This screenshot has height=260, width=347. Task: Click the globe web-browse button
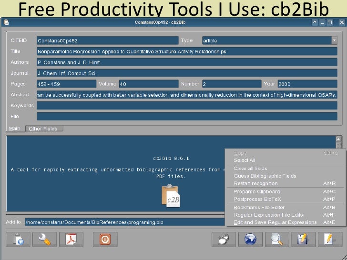pyautogui.click(x=250, y=240)
